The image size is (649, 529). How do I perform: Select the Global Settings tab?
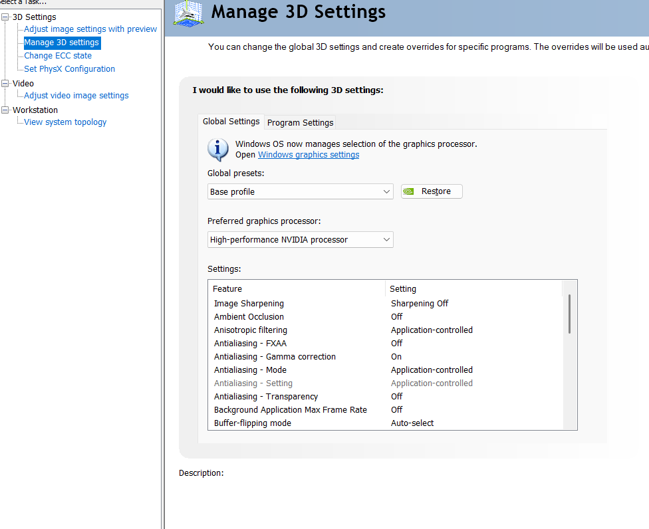click(x=231, y=122)
